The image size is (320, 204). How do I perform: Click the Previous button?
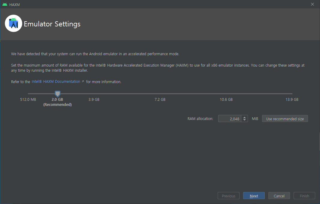[228, 196]
